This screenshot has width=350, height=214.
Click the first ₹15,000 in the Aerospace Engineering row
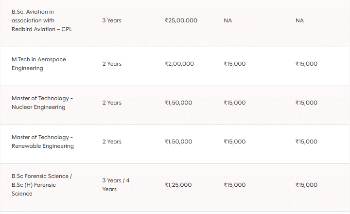coord(234,64)
